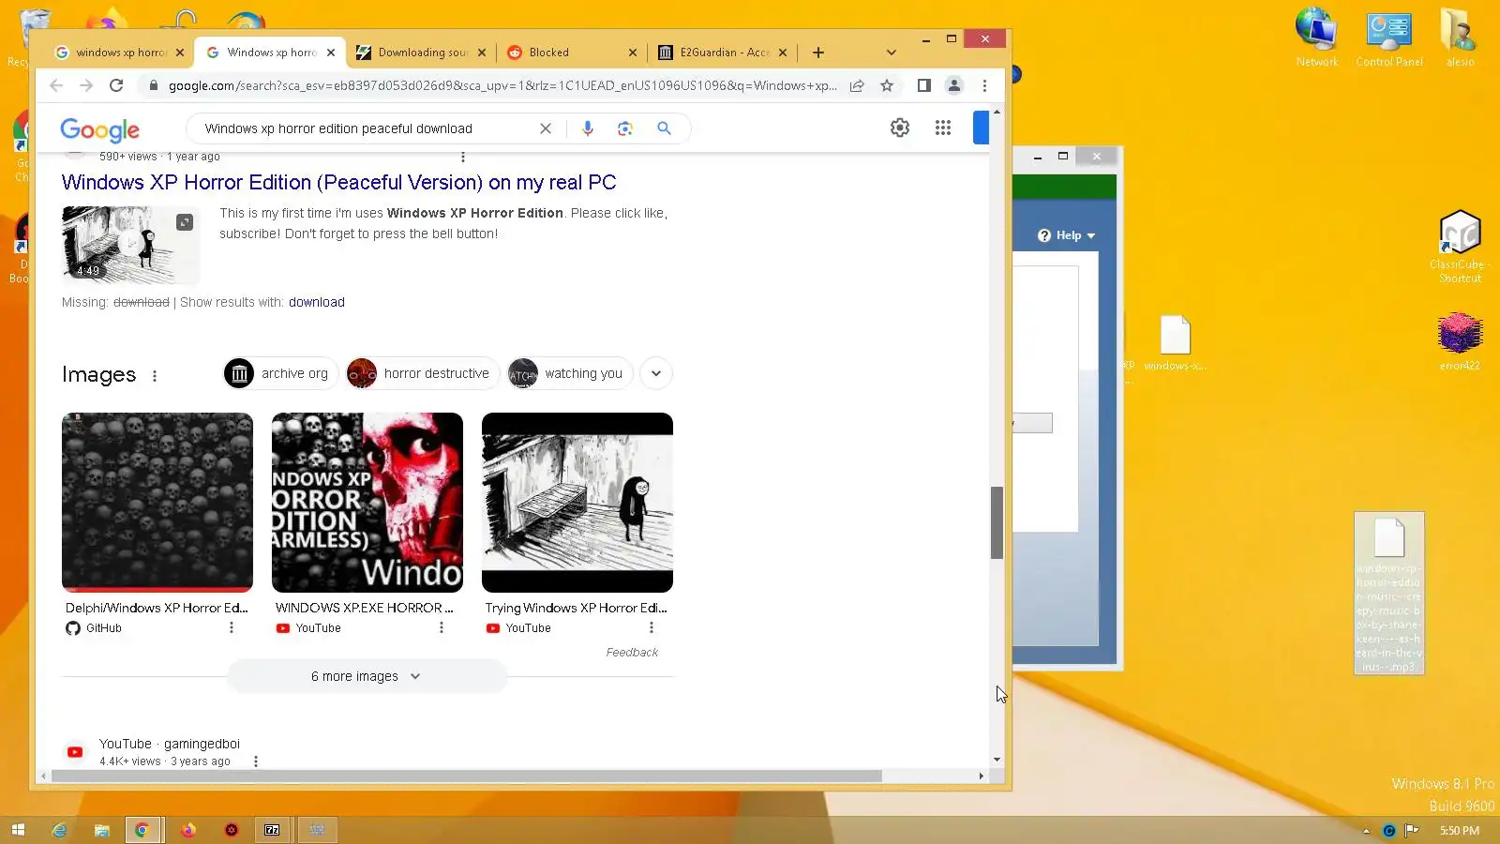Open options for the gamingedboi YouTube result
The width and height of the screenshot is (1500, 844).
pos(256,761)
